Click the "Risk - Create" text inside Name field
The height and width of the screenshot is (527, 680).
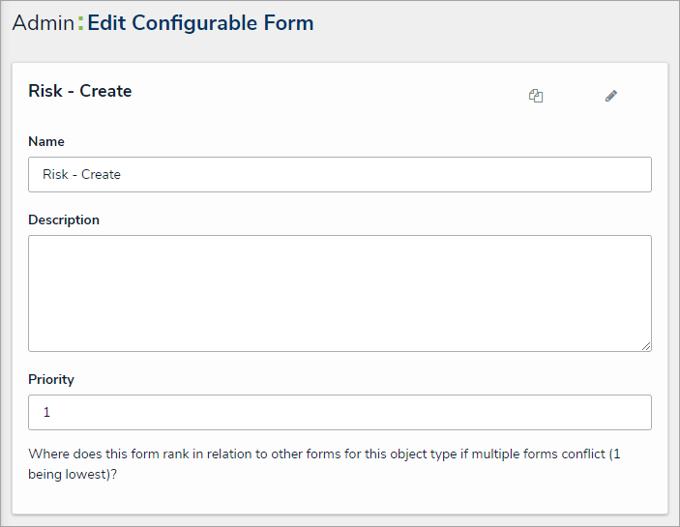(81, 175)
